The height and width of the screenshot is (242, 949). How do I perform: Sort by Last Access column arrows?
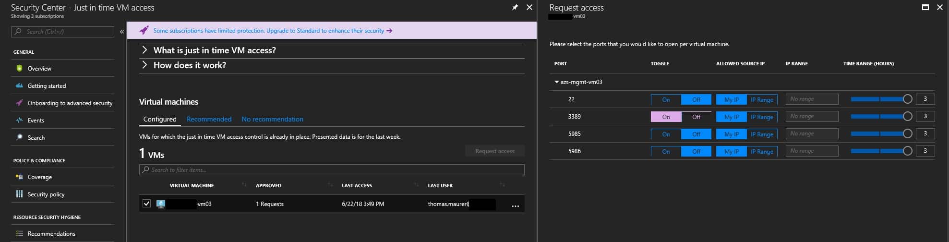(416, 185)
